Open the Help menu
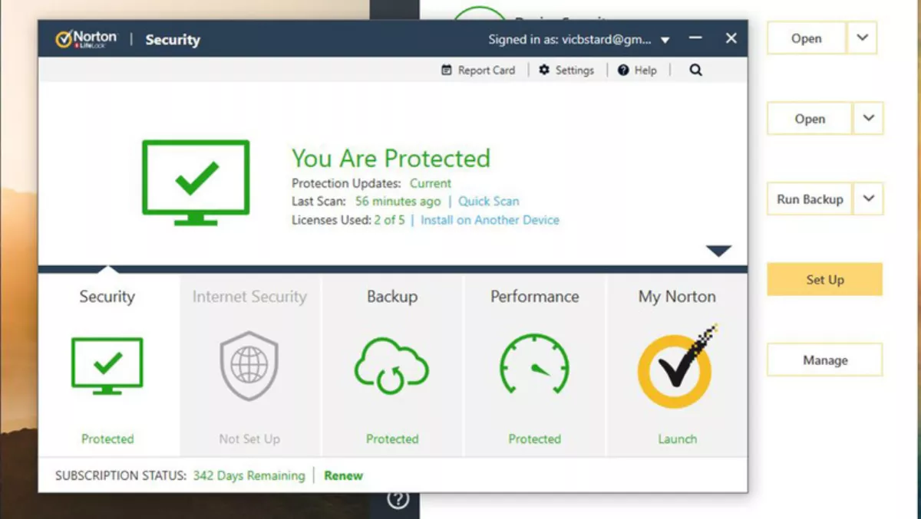This screenshot has height=519, width=921. coord(637,70)
